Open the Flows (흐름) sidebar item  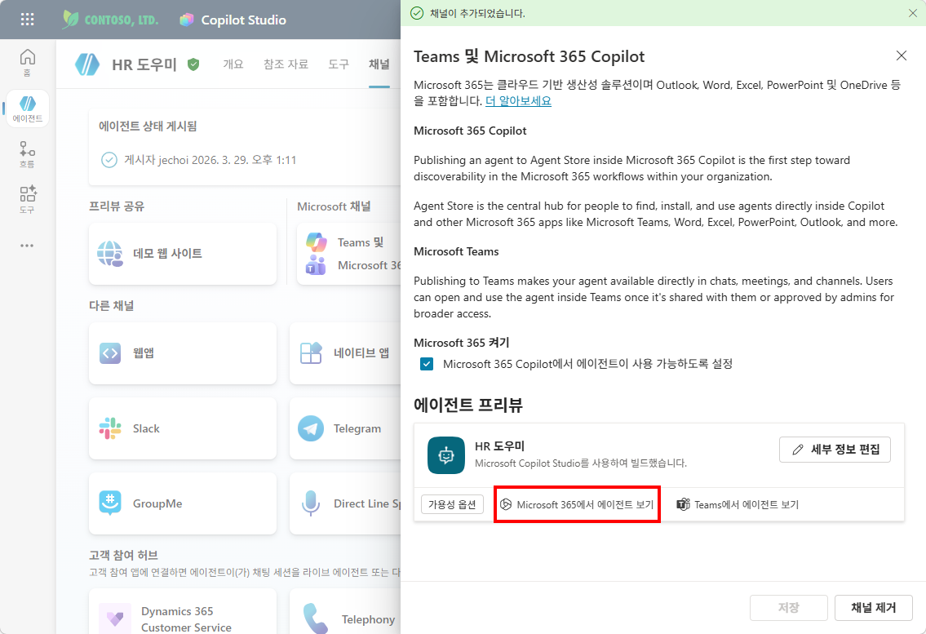[x=27, y=154]
